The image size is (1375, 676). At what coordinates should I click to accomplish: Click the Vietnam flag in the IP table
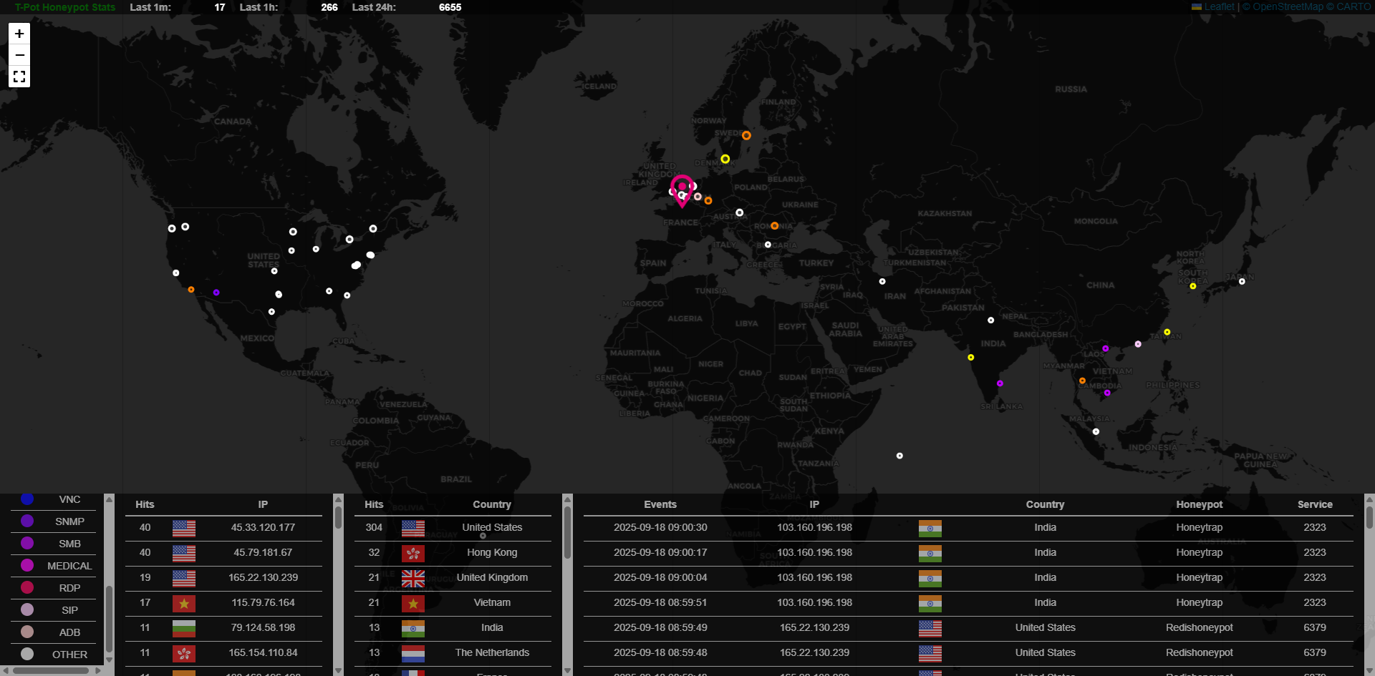[x=184, y=603]
